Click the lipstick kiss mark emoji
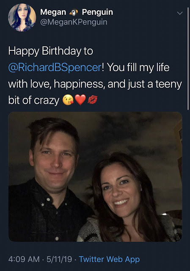190x271 pixels. pyautogui.click(x=93, y=100)
